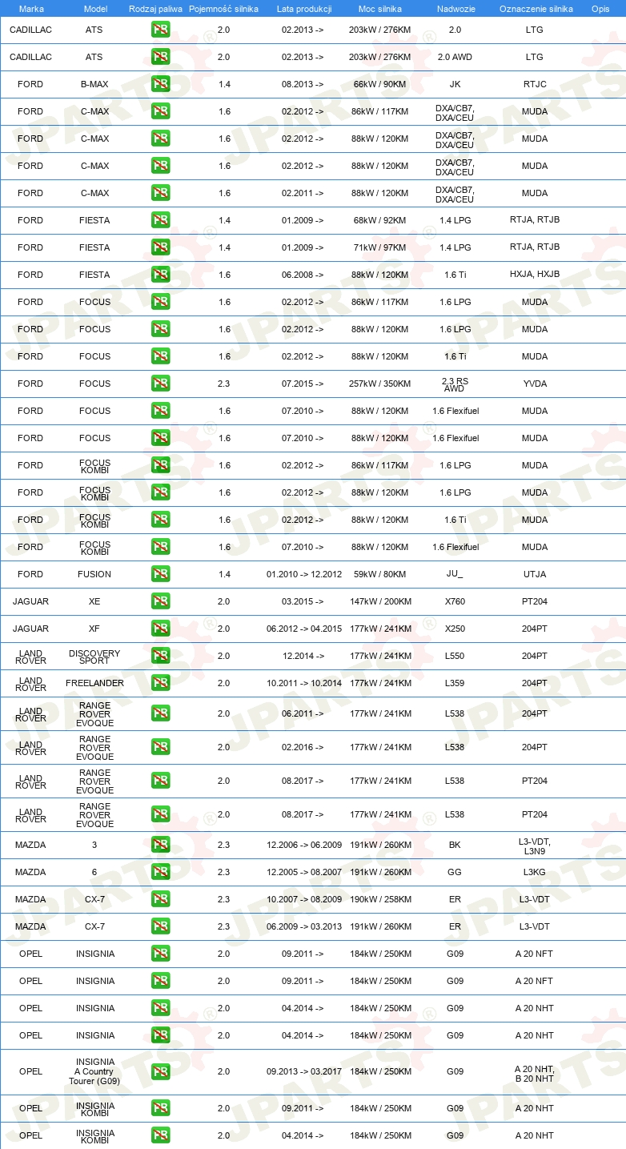The image size is (626, 1149).
Task: Click the fuel icon for Range Rover Evoque 02.2016
Action: [x=160, y=747]
